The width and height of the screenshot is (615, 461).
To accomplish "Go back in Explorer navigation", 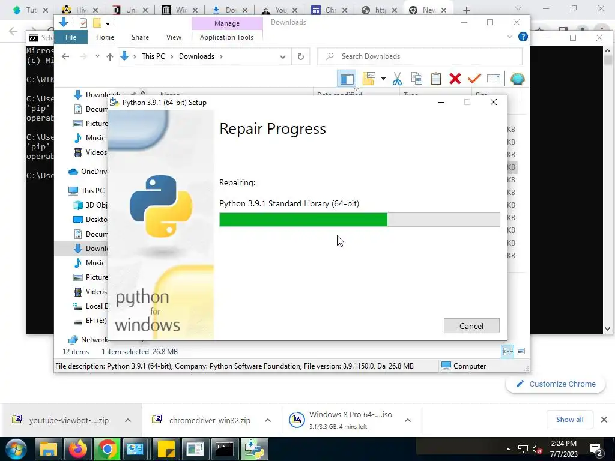I will click(65, 56).
